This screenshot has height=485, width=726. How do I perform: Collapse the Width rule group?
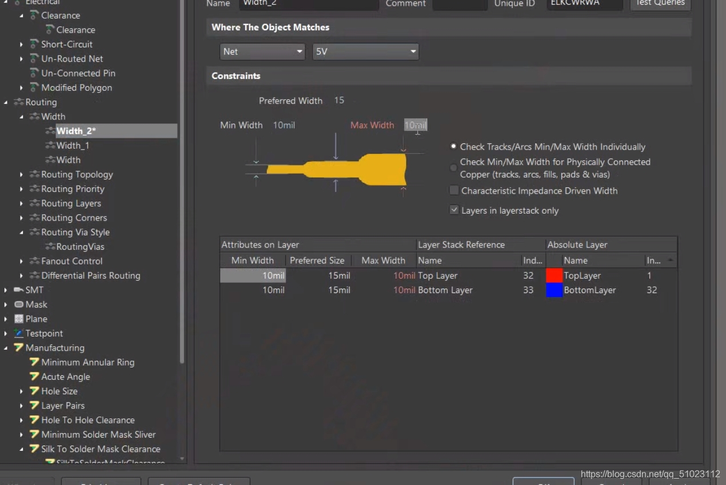click(22, 117)
